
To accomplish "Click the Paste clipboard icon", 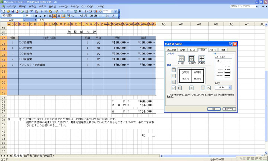I will coord(50,11).
